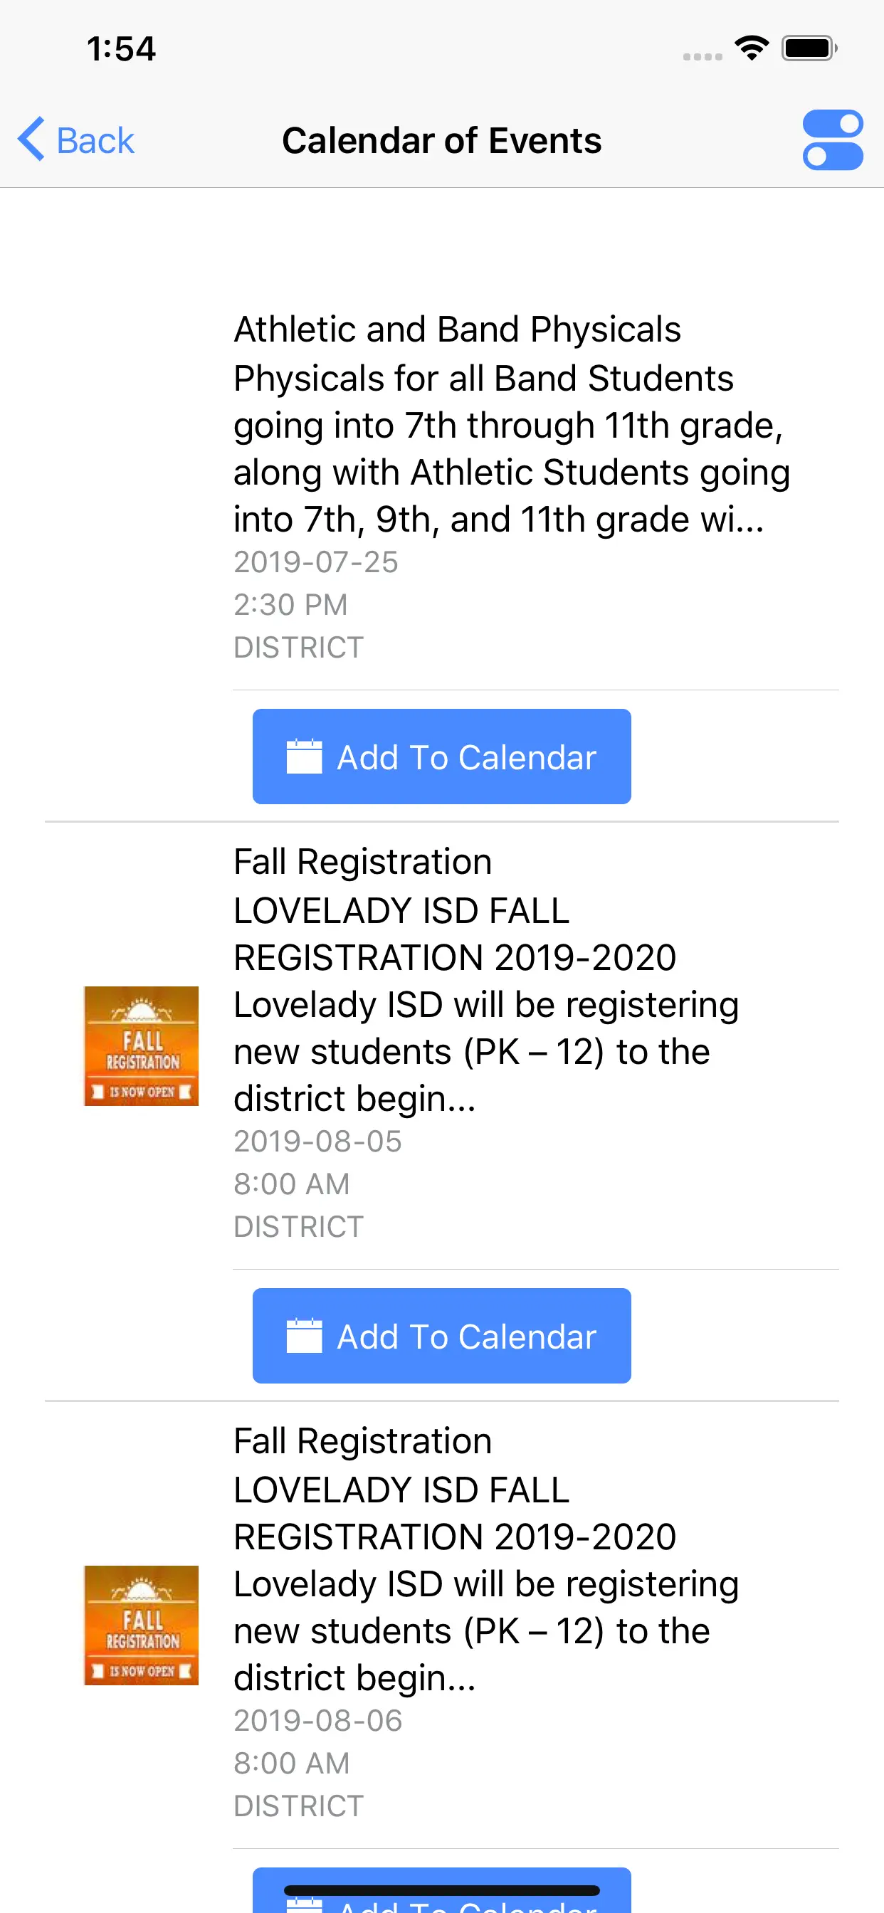This screenshot has height=1913, width=884.
Task: Select the 2019-08-06 event date
Action: [x=318, y=1721]
